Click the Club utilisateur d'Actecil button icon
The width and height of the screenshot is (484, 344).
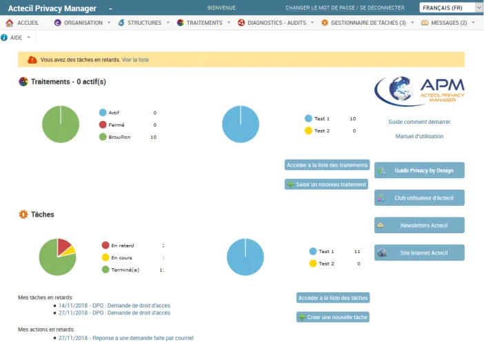tap(381, 198)
